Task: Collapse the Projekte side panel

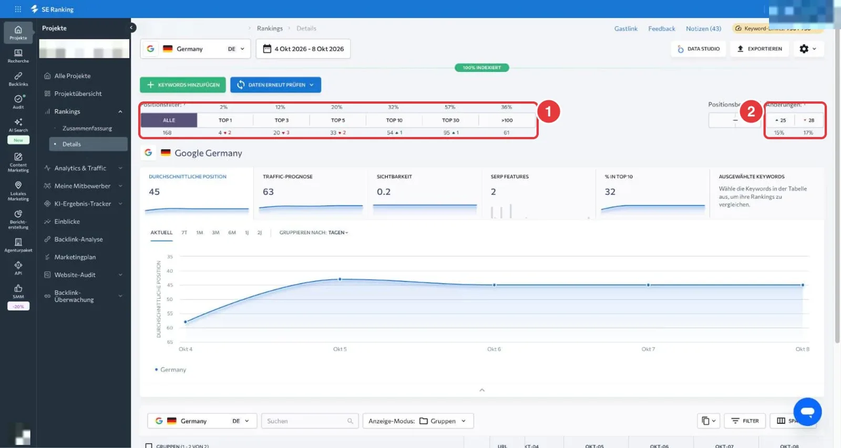Action: (131, 28)
